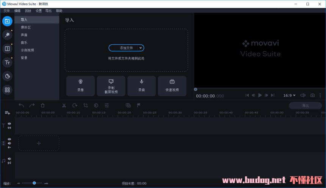Click the 录像 webcam record button
Image resolution: width=326 pixels, height=188 pixels.
coord(80,86)
